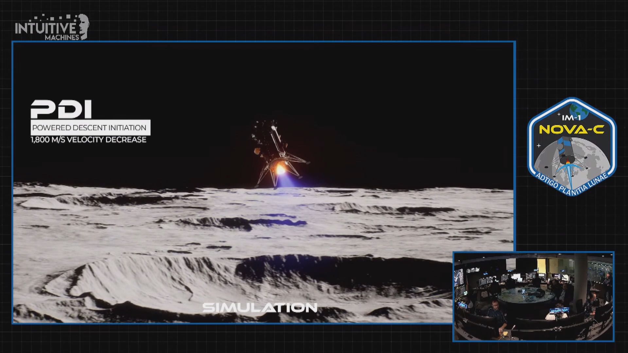Open the mission control room camera feed
Viewport: 628px width, 353px height.
[x=533, y=296]
